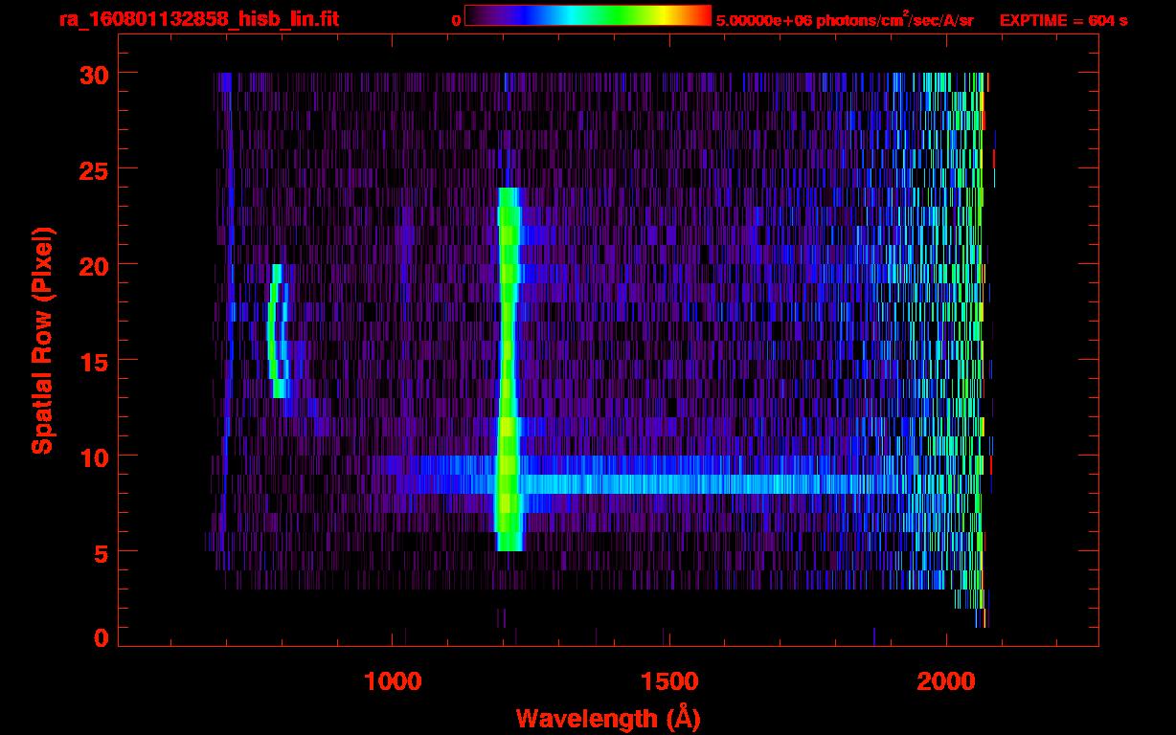The image size is (1176, 735).
Task: Click the x-axis tick label 1000
Action: [393, 681]
